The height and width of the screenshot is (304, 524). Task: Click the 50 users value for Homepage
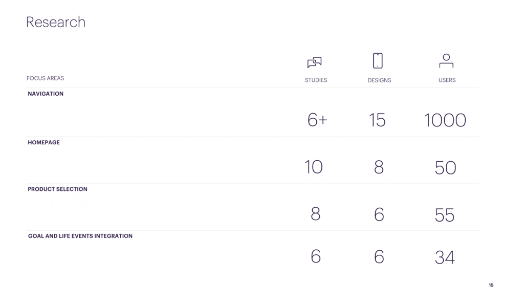pyautogui.click(x=445, y=168)
